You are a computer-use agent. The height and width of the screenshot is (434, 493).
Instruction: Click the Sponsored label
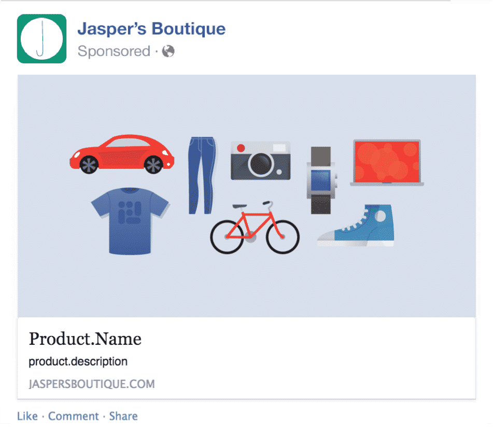[x=114, y=51]
